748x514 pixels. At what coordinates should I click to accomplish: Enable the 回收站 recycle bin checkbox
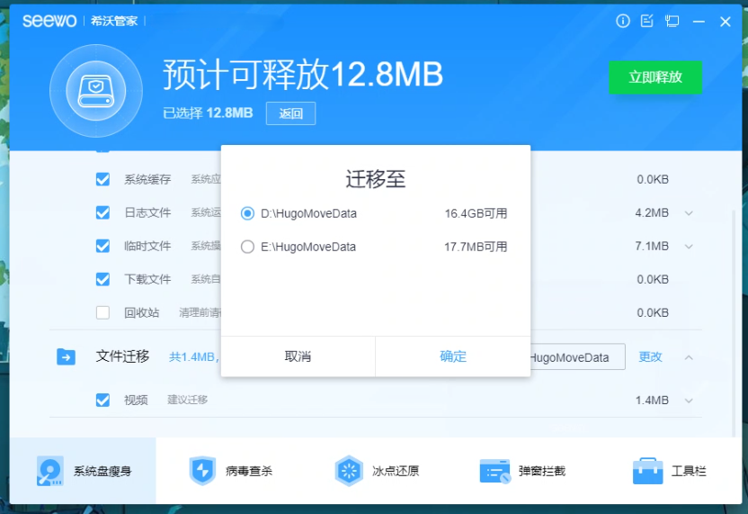click(103, 312)
